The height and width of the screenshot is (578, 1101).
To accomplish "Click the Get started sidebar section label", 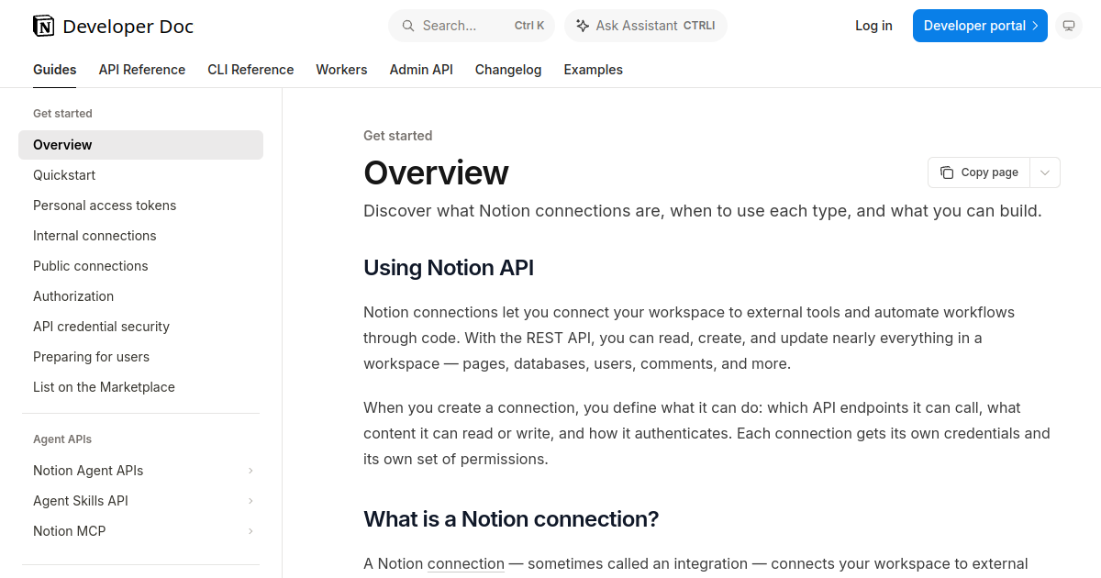I will tap(62, 114).
